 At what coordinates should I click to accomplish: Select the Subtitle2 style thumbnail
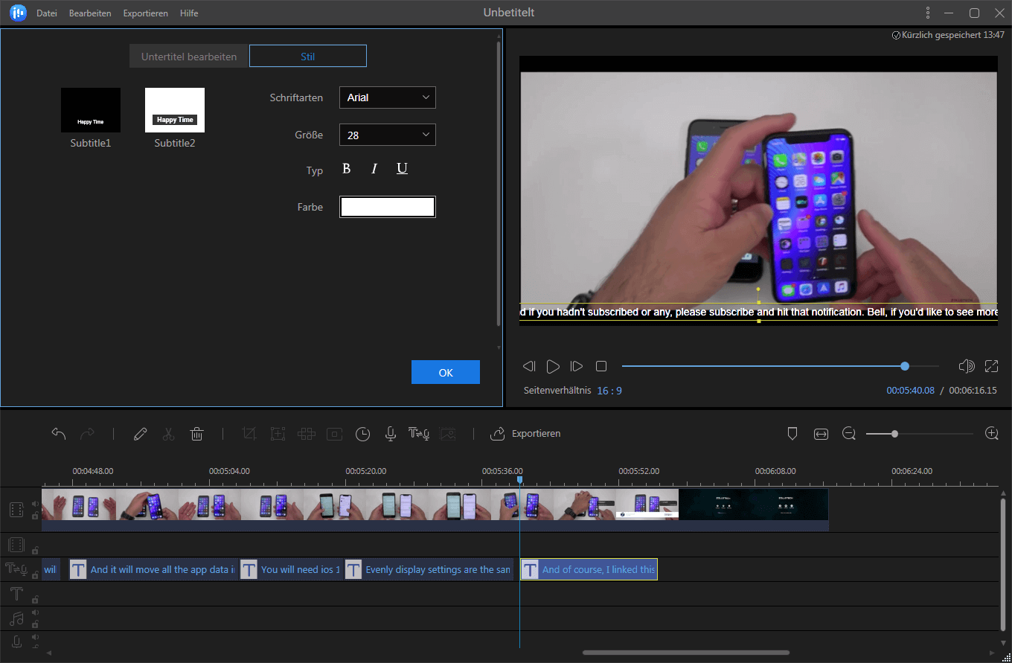click(174, 110)
